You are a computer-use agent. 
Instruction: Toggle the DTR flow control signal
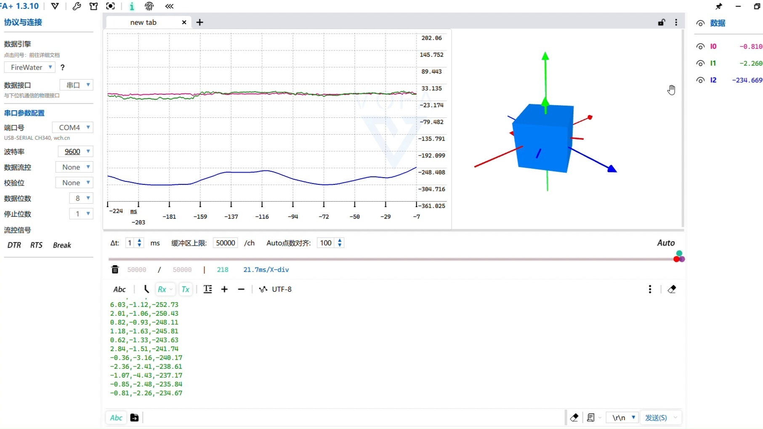pos(14,245)
